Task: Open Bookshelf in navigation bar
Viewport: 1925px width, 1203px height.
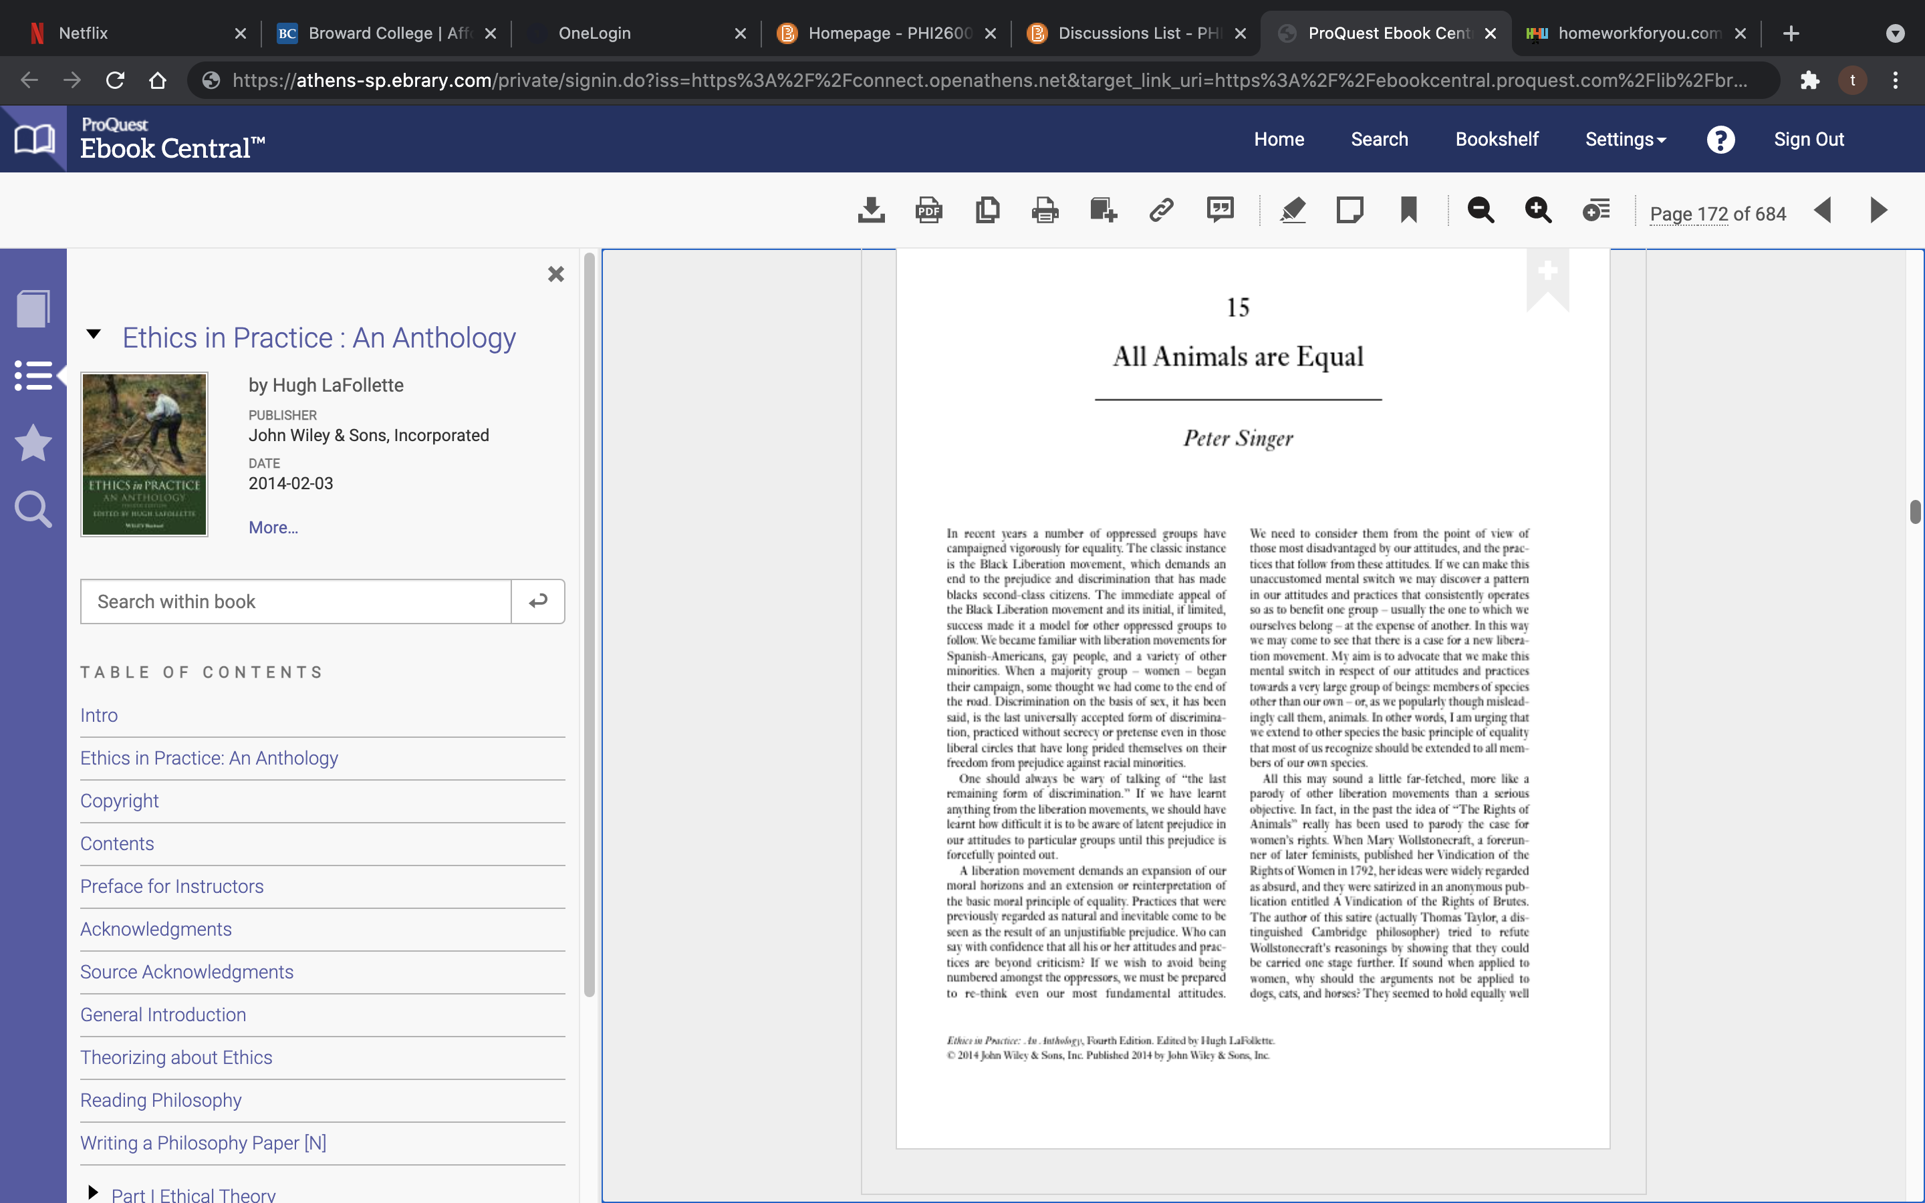Action: click(1497, 140)
